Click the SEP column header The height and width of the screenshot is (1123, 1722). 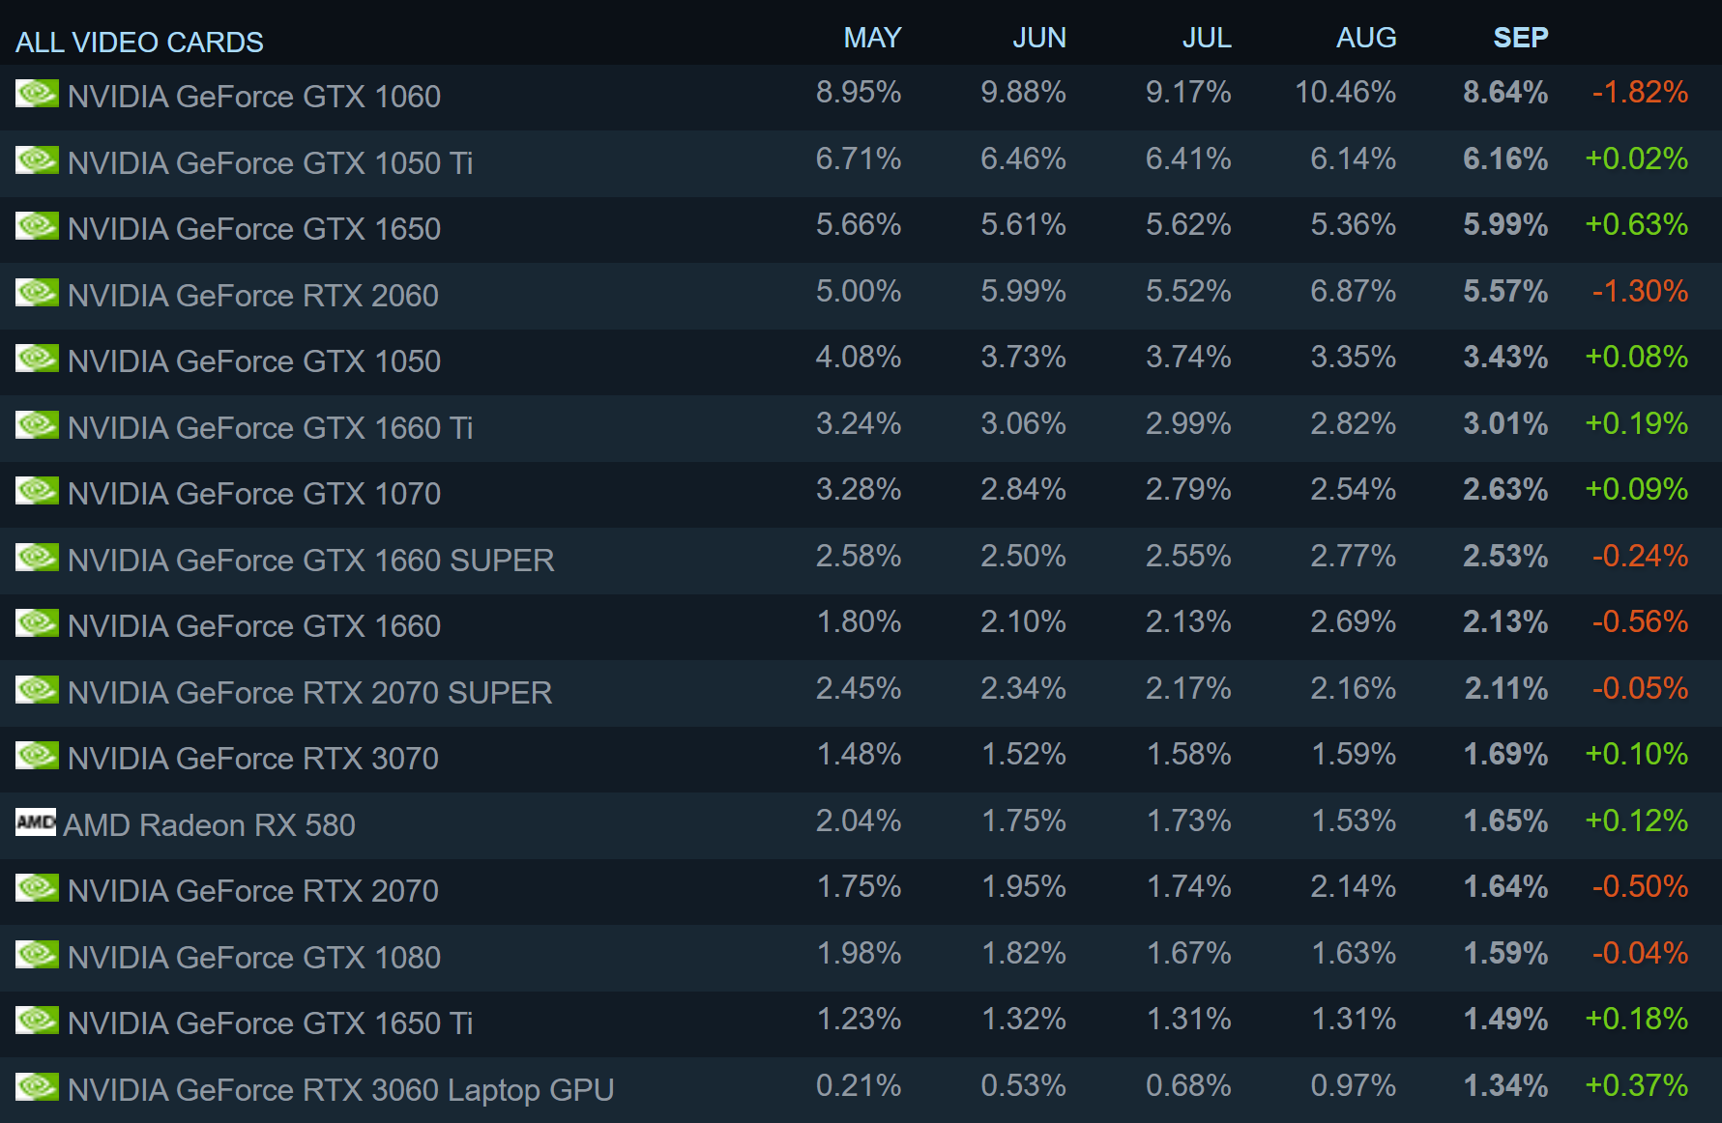click(1520, 38)
